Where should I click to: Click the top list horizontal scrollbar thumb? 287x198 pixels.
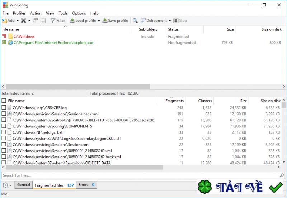click(78, 86)
